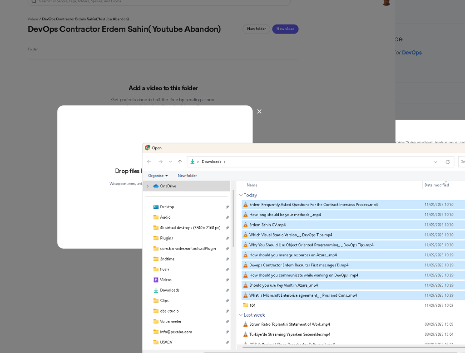
Task: Select Erdem Frequently Asked Questions video file
Action: click(x=353, y=205)
